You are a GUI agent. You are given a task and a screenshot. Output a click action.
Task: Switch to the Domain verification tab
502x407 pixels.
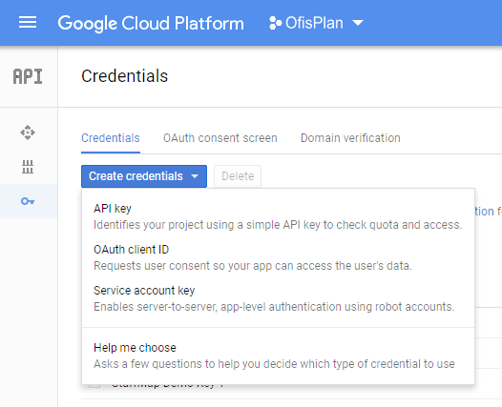[x=350, y=138]
